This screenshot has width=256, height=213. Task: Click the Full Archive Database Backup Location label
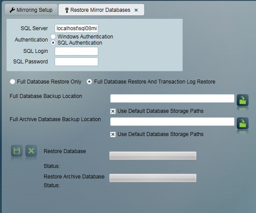(55, 119)
